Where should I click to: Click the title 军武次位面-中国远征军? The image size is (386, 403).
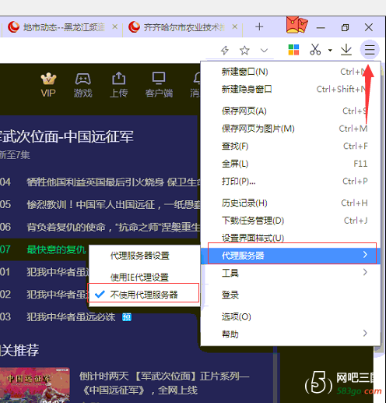pyautogui.click(x=66, y=136)
